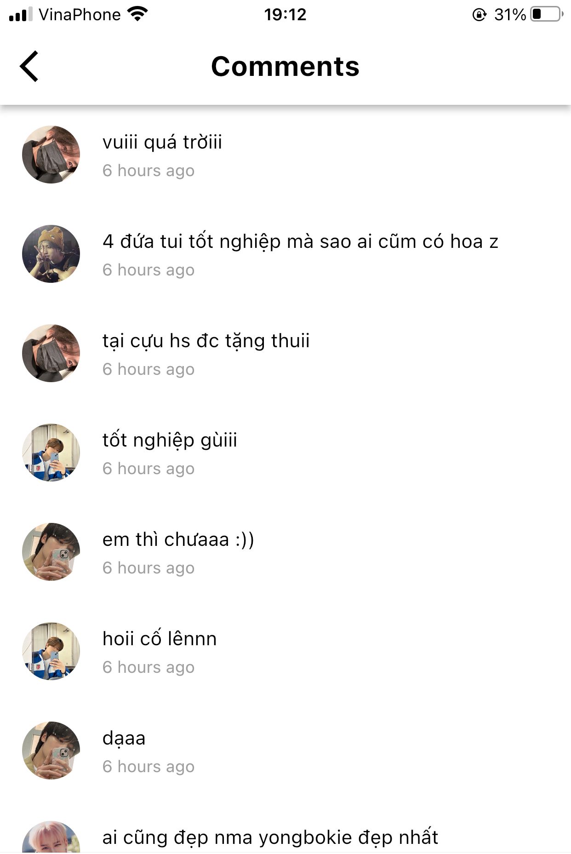Open avatar beside "em thì chưaaa" comment
This screenshot has width=571, height=854.
point(51,552)
